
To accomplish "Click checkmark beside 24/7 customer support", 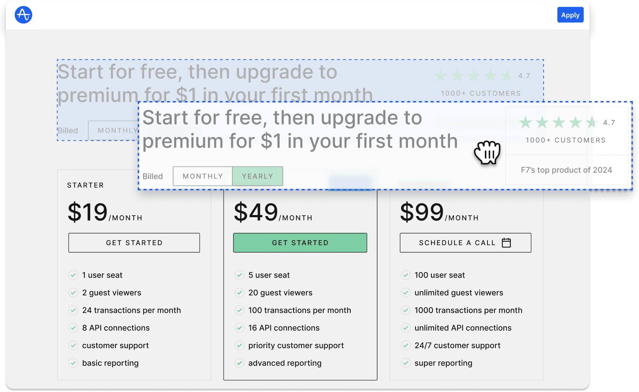I will 406,345.
